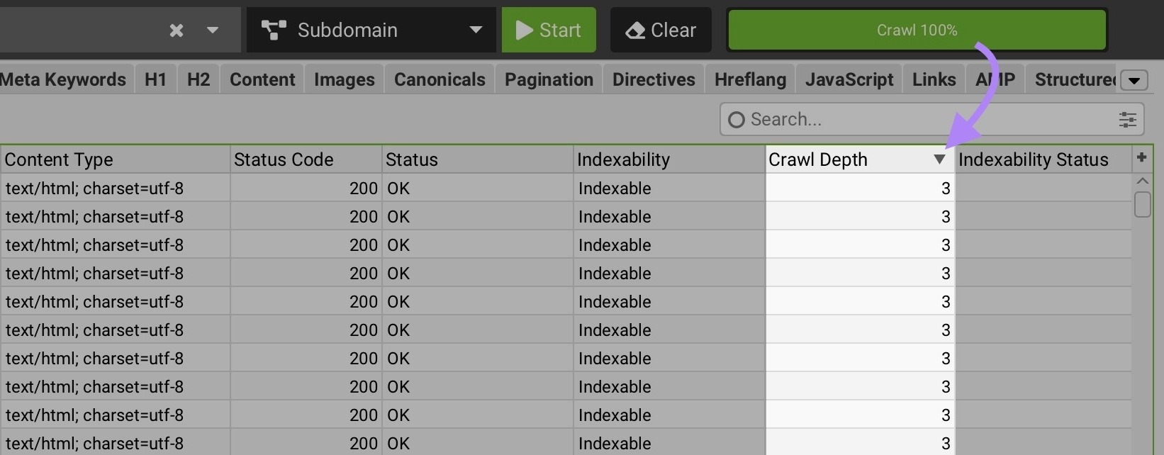The image size is (1164, 455).
Task: Clear the current crawl data
Action: [660, 30]
